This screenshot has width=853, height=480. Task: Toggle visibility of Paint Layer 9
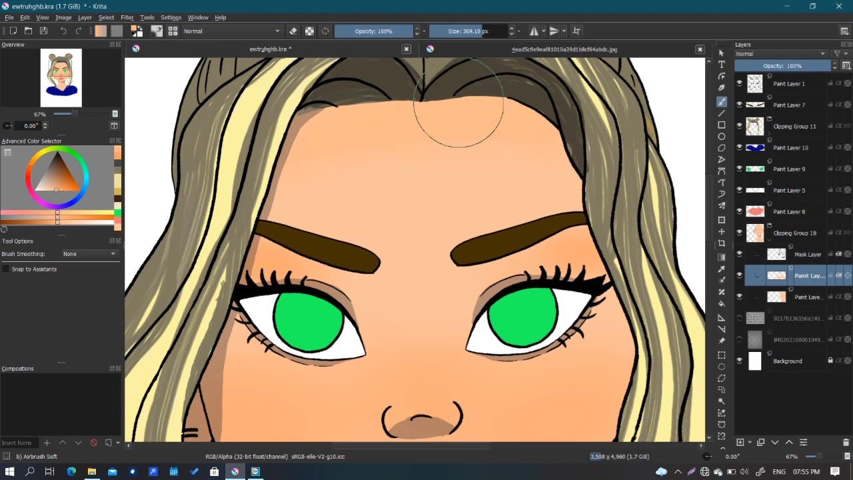point(739,169)
